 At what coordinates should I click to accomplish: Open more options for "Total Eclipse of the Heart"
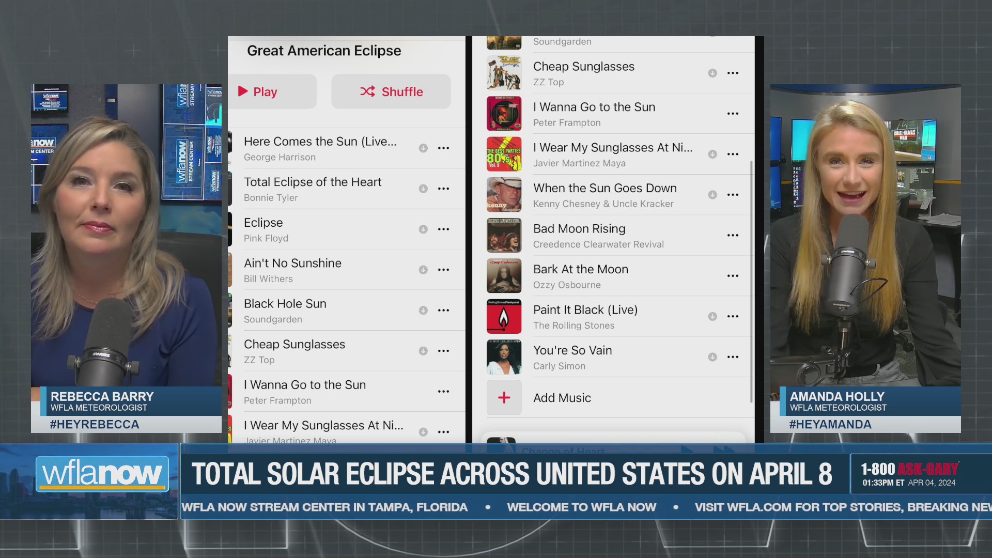[443, 189]
